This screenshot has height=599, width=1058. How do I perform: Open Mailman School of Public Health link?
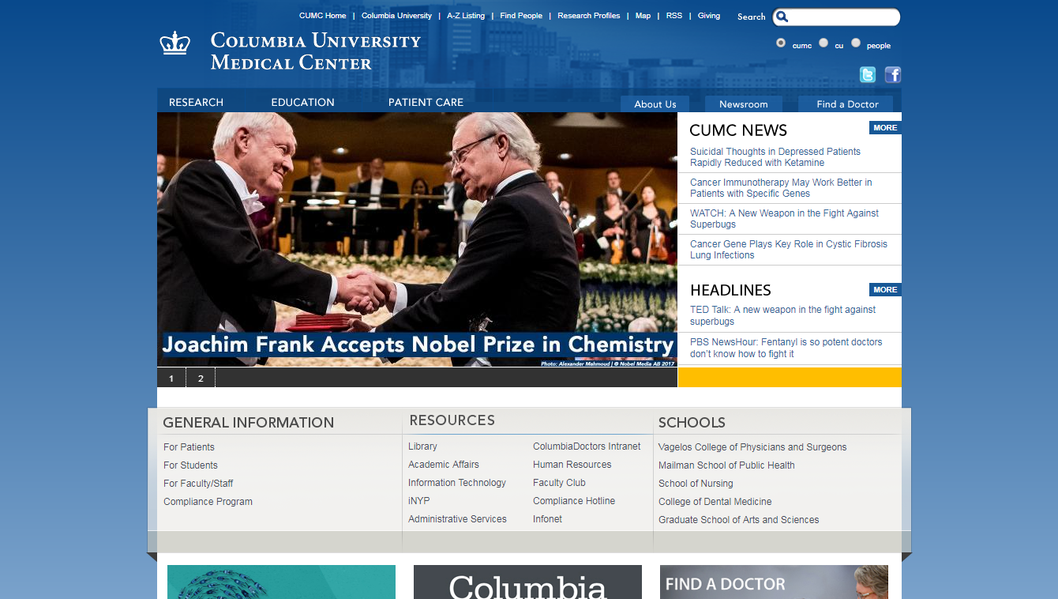(x=726, y=465)
